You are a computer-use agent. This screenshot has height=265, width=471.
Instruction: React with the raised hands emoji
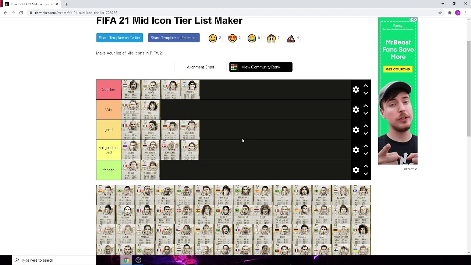(271, 38)
